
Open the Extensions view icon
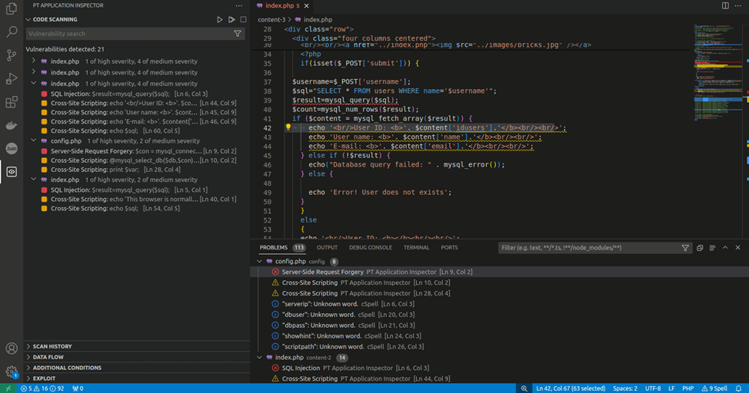point(12,102)
